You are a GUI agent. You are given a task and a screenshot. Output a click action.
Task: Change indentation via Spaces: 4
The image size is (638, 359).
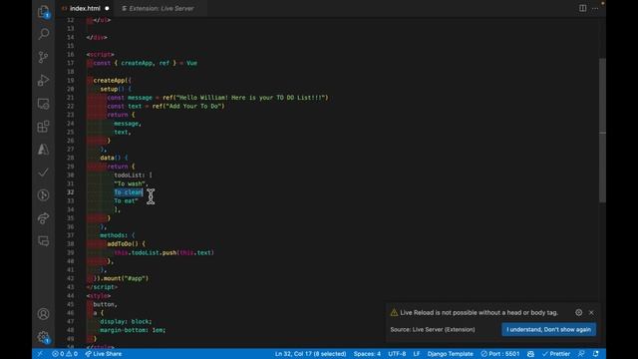tap(367, 354)
